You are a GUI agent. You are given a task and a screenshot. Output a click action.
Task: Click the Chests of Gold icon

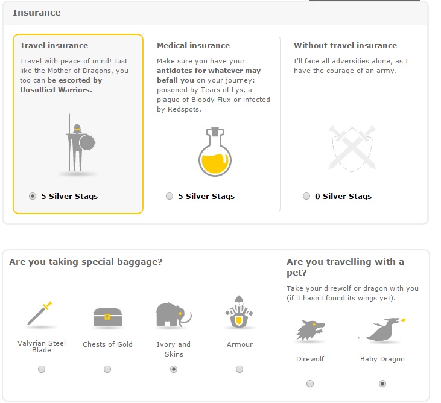click(x=107, y=318)
